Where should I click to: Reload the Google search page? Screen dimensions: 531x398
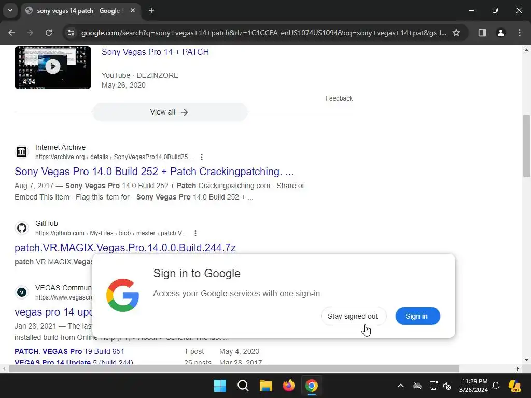[x=49, y=33]
